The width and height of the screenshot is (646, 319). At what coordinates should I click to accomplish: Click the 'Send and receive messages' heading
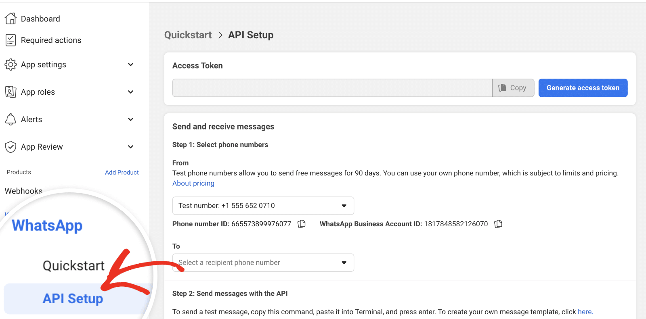[223, 127]
